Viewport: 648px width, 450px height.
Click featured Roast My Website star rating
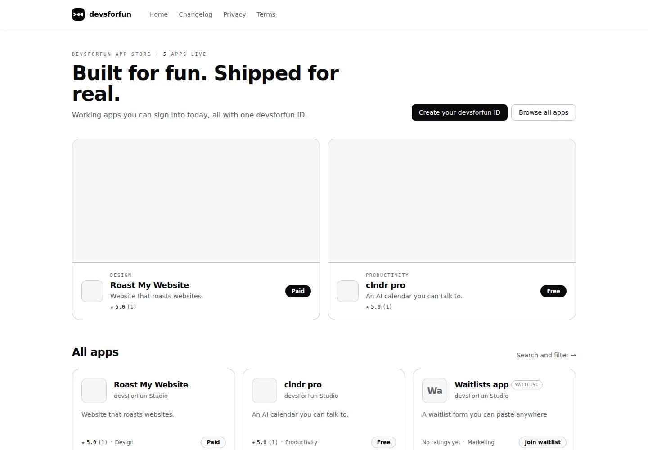coord(123,307)
